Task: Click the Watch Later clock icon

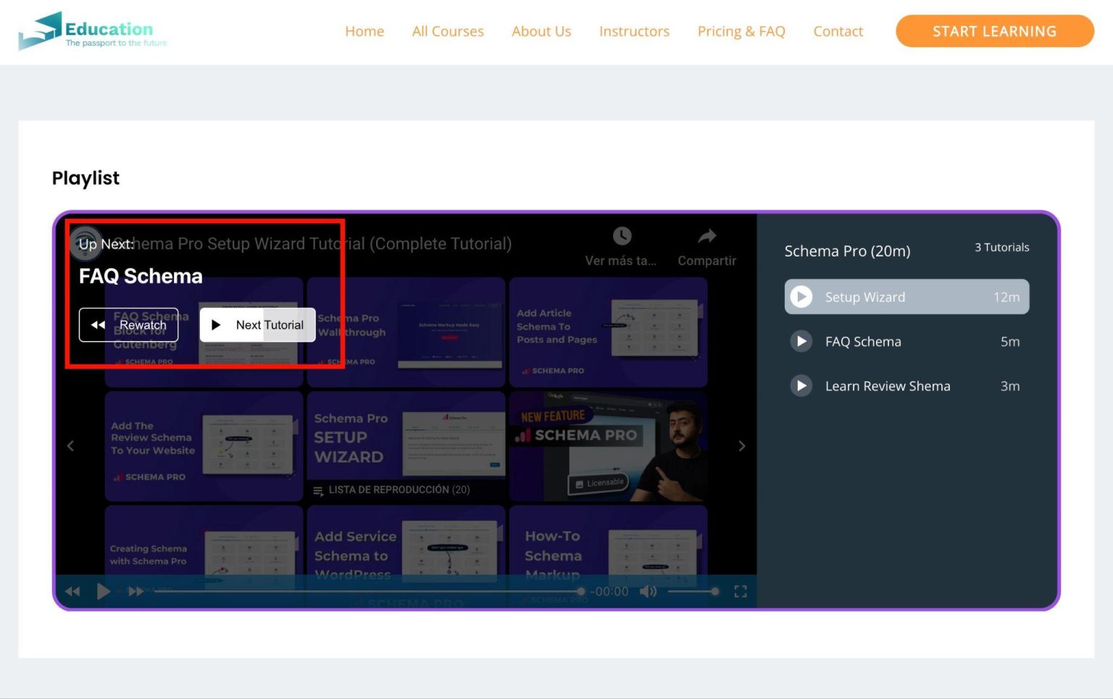Action: [622, 236]
